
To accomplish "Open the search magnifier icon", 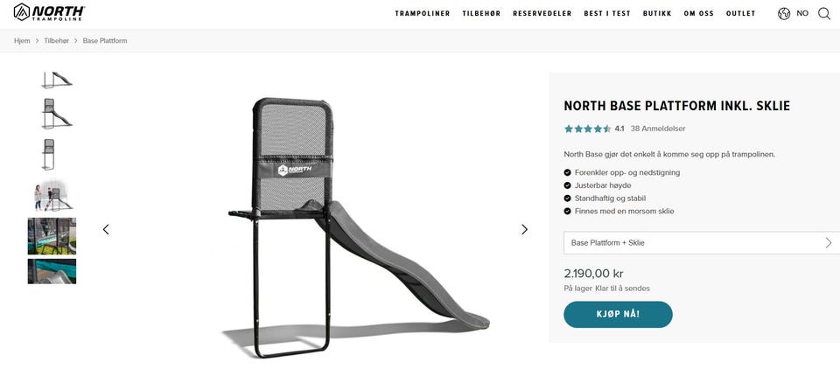I will 824,14.
